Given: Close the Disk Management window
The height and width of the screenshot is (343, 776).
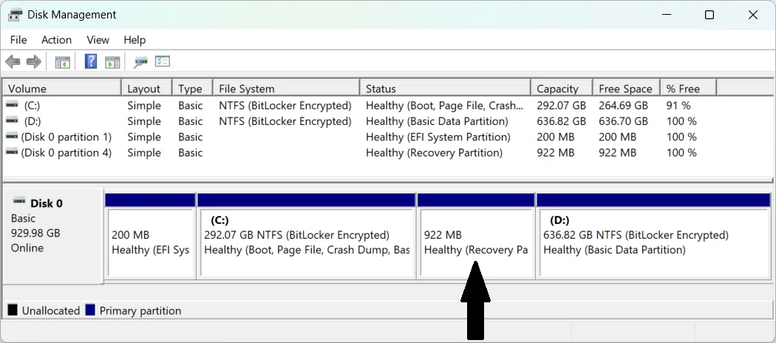Looking at the screenshot, I should (753, 15).
